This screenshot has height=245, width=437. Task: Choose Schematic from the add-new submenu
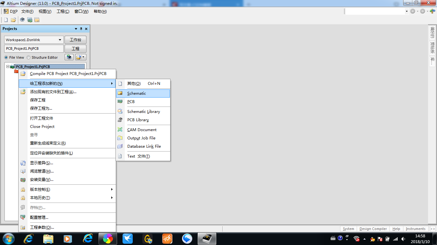pyautogui.click(x=143, y=93)
